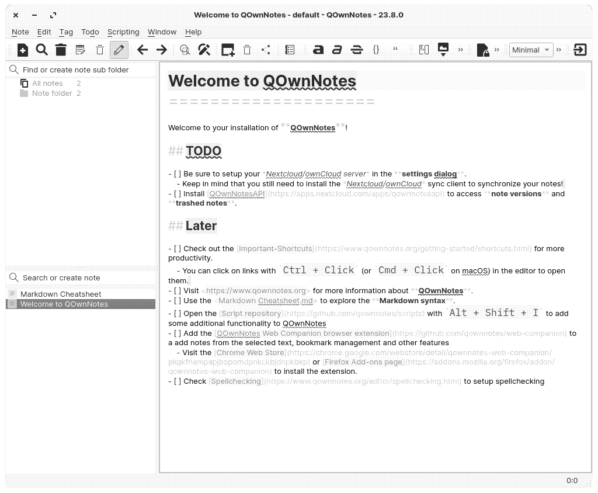Click Search or create note field

[x=82, y=278]
